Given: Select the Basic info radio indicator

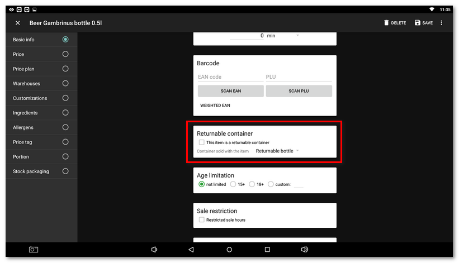Looking at the screenshot, I should (x=65, y=40).
